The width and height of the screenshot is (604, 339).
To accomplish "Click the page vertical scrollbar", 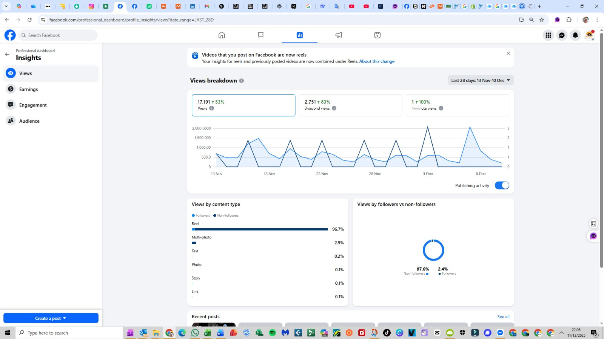I will click(x=601, y=151).
